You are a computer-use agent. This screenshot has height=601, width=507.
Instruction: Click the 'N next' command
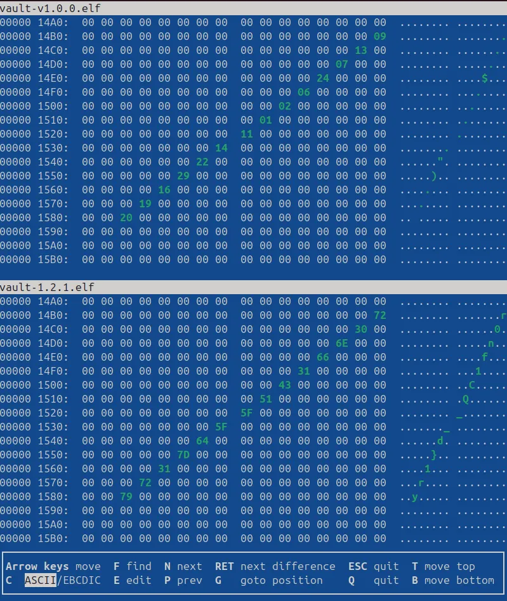(183, 567)
